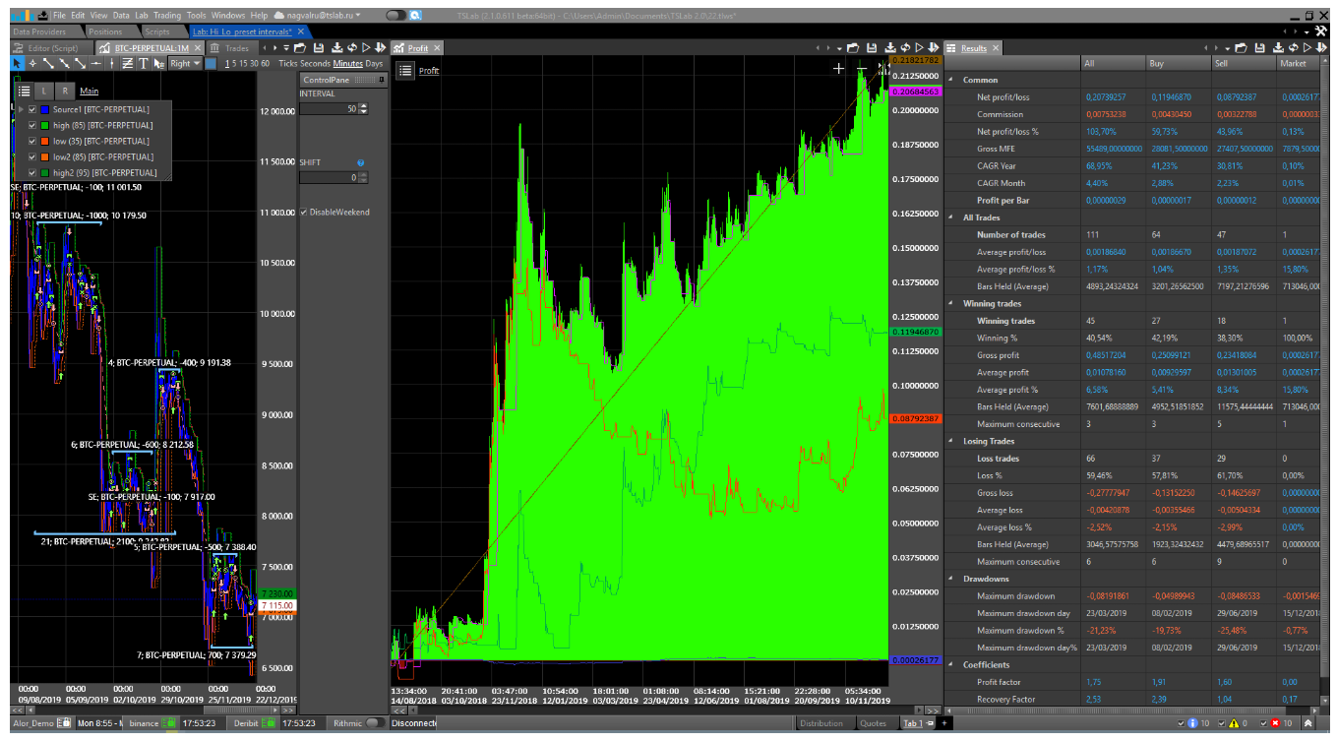Open the Trading menu
Viewport: 1337px width, 742px height.
pos(167,16)
